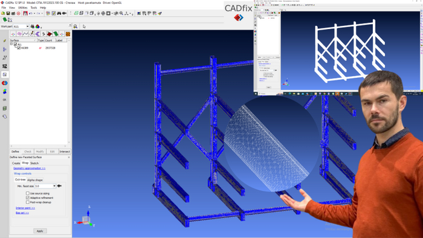Open the View menu
This screenshot has height=238, width=423.
point(12,7)
